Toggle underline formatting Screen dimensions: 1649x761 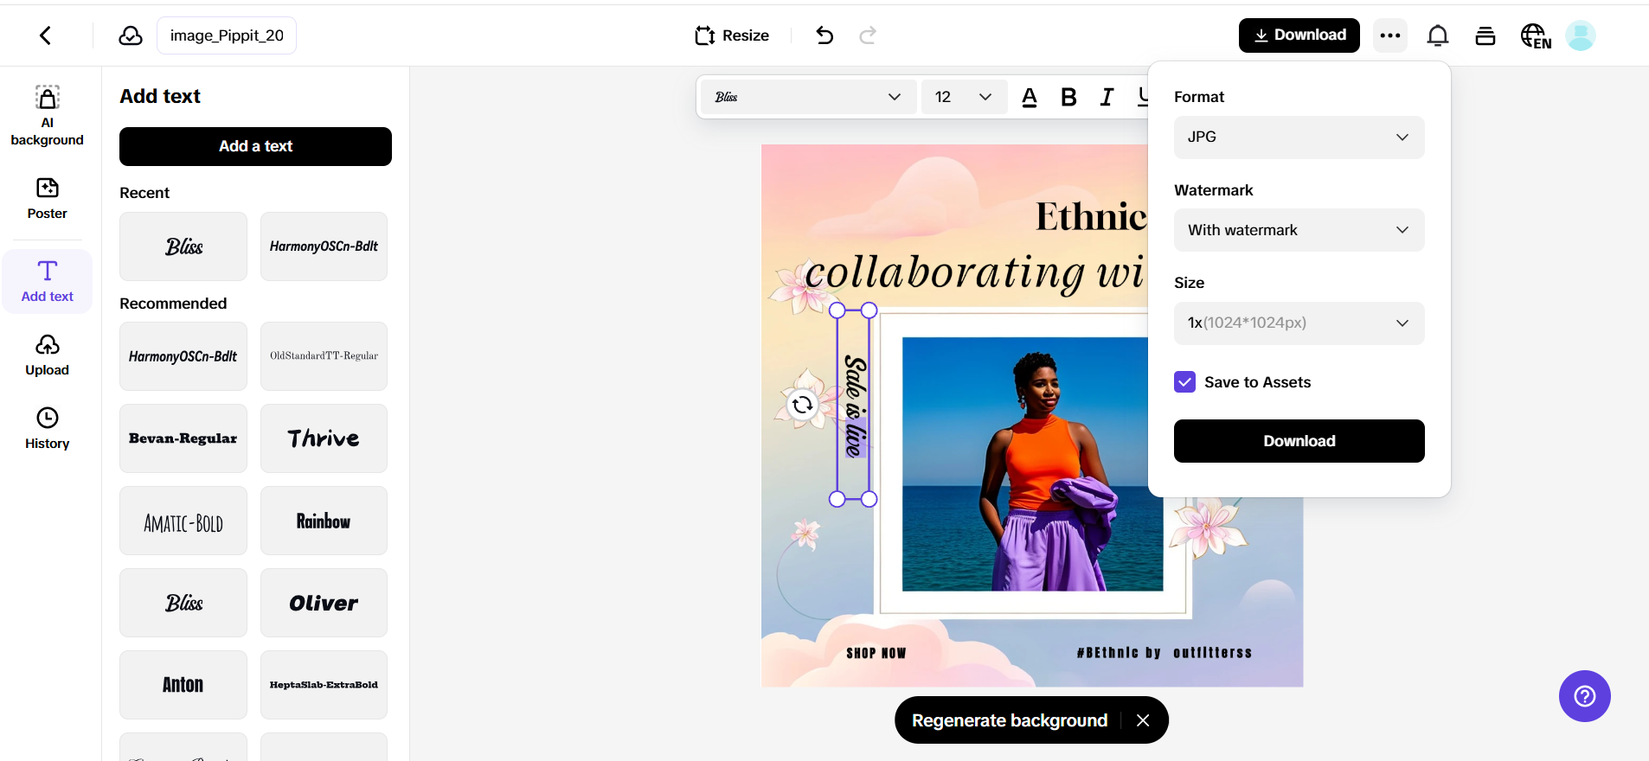tap(1143, 97)
